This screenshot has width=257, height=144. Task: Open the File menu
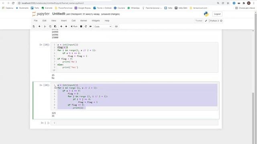36,21
